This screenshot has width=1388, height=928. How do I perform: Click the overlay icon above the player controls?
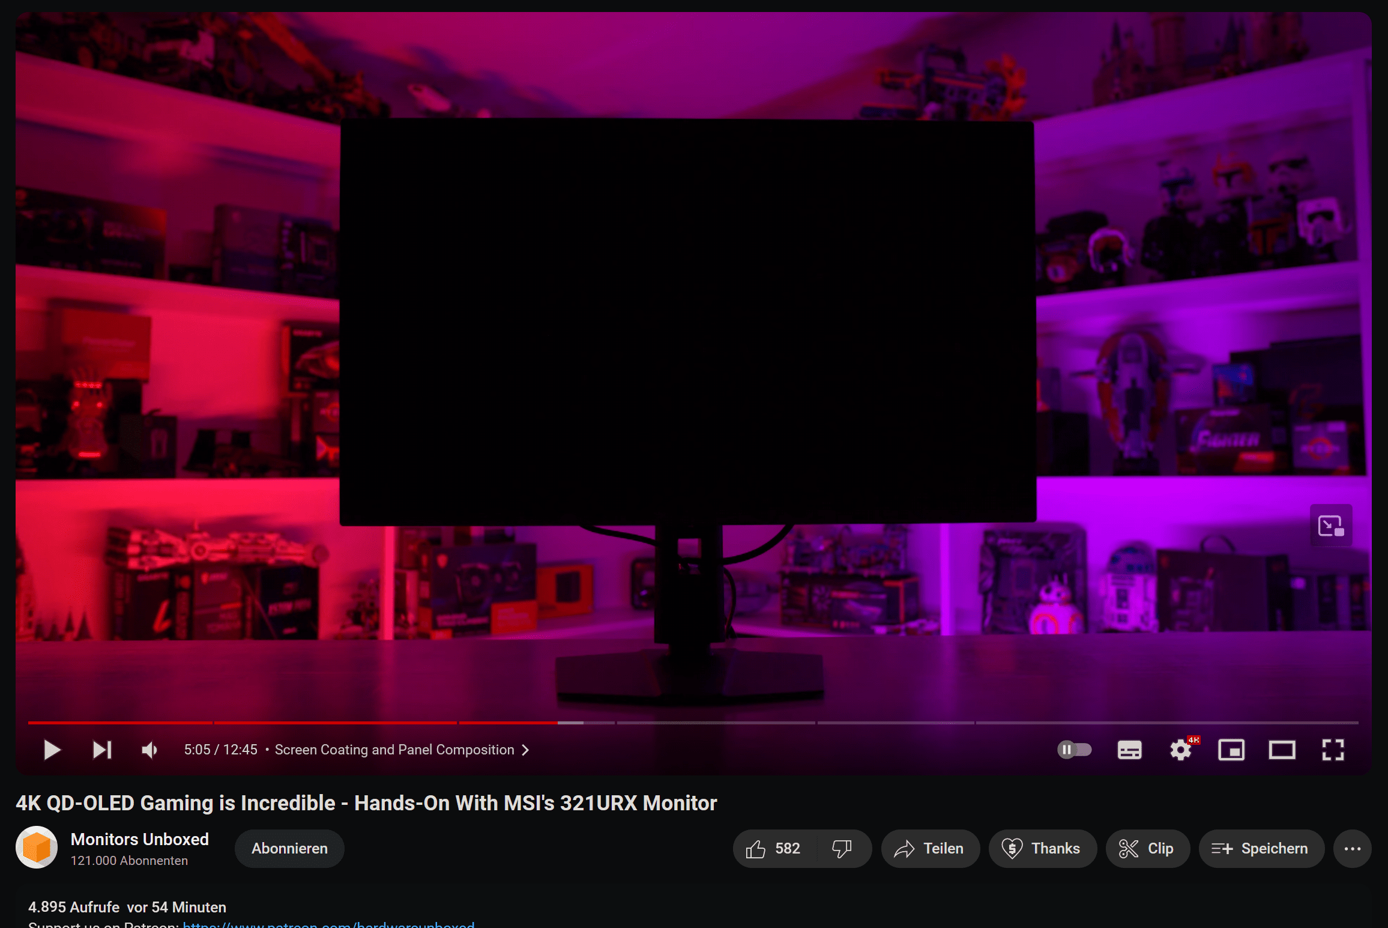click(x=1331, y=526)
